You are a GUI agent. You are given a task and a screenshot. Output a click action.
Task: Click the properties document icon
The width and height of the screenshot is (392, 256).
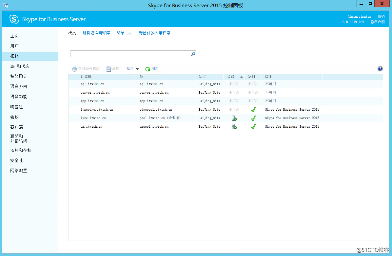pos(108,69)
